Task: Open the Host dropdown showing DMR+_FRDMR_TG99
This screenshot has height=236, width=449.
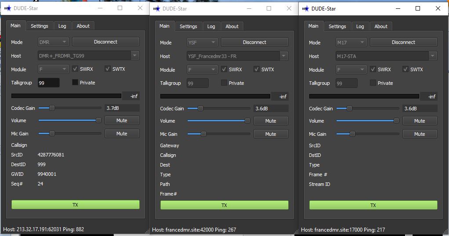Action: [x=88, y=56]
